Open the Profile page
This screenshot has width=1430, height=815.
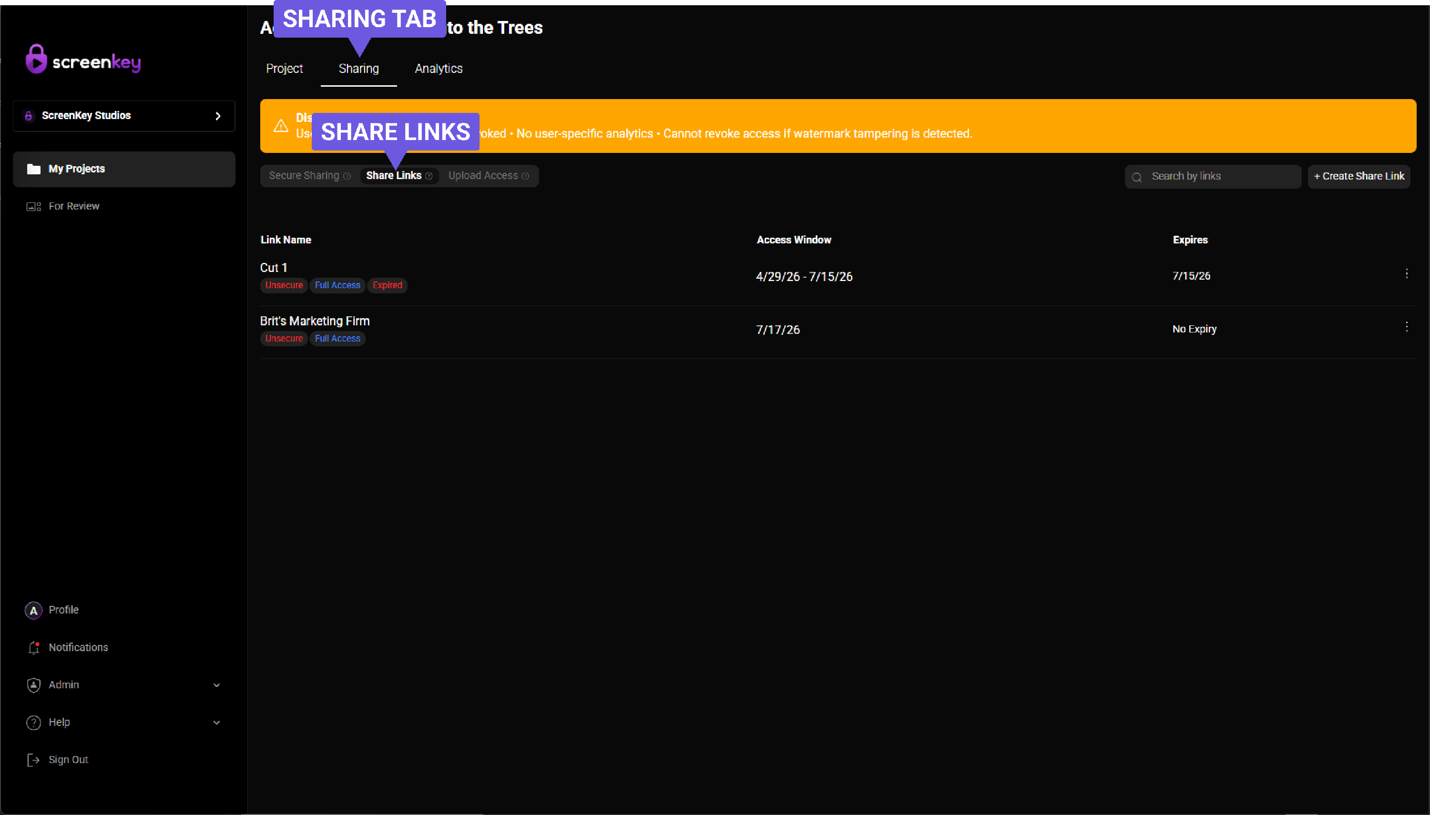[63, 610]
